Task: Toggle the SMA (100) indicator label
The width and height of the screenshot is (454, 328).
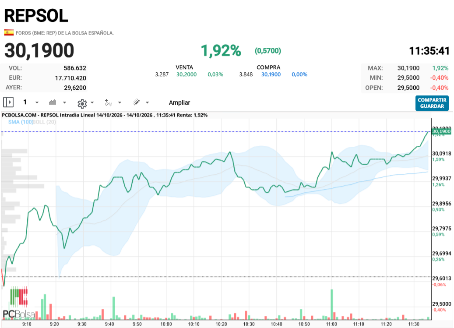Action: click(20, 122)
